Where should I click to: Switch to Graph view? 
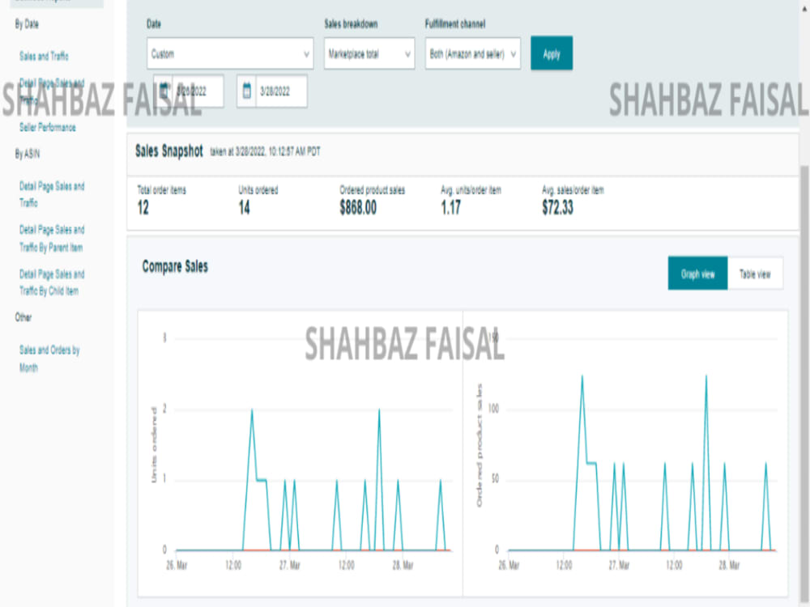coord(697,273)
